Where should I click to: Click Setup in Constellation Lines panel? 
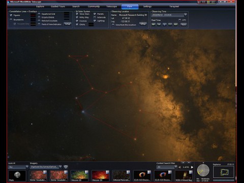(68, 24)
